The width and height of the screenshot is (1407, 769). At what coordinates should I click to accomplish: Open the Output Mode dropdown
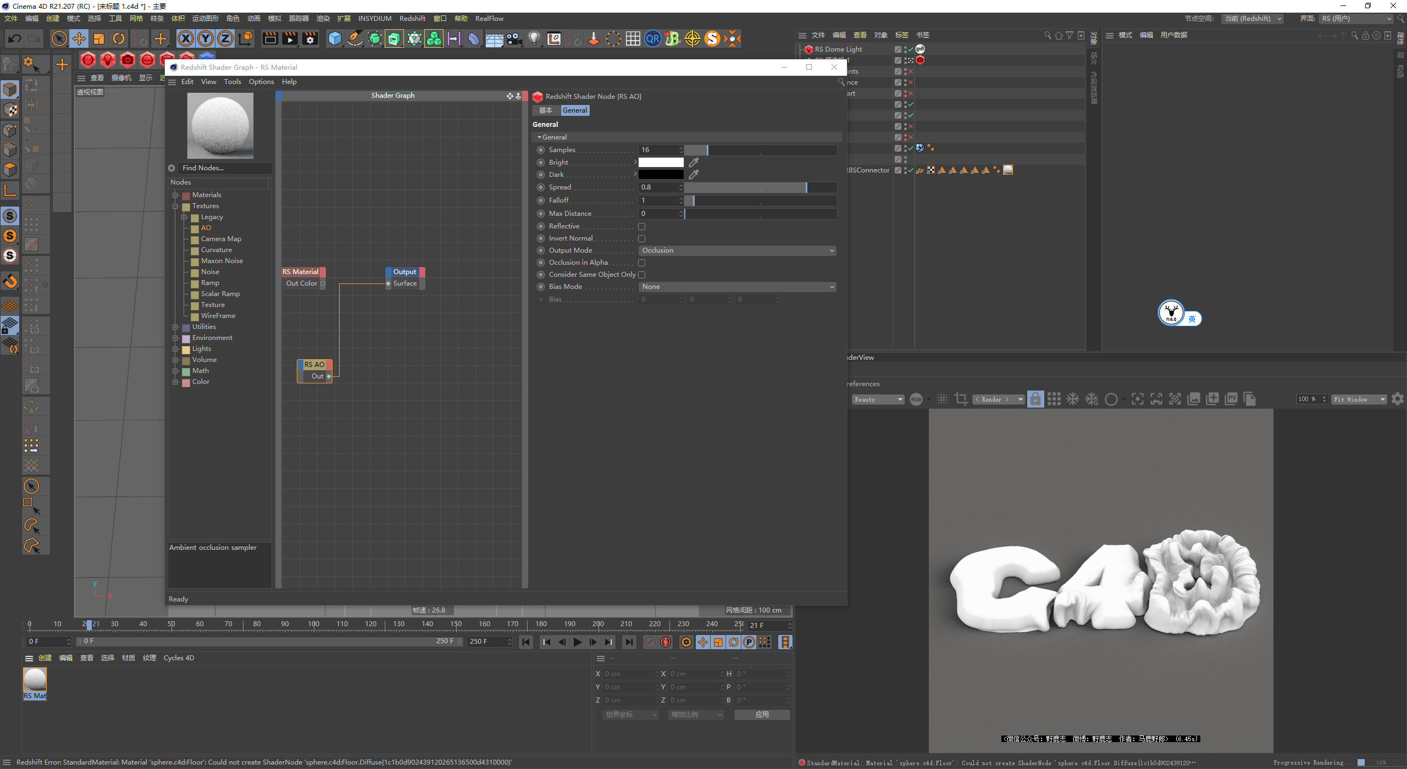pos(737,250)
